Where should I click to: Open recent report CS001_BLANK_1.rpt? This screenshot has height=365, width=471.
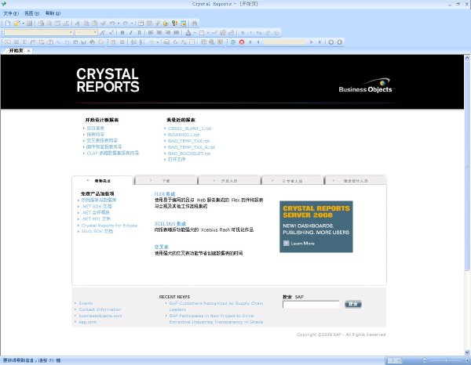[189, 128]
